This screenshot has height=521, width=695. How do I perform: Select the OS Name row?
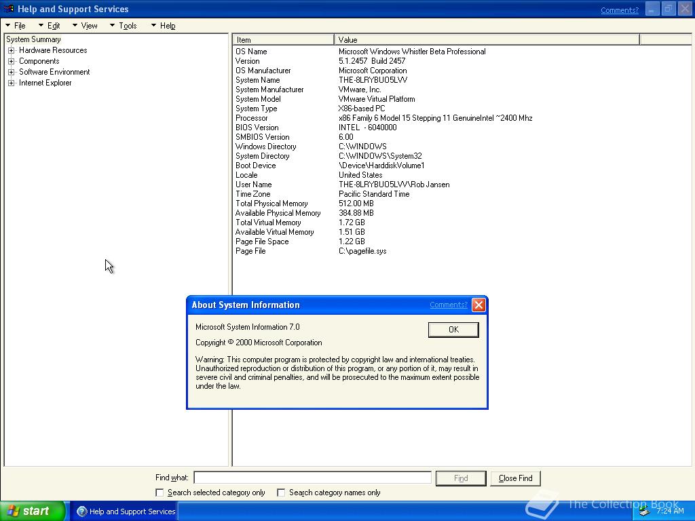click(251, 52)
